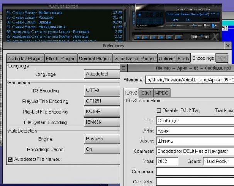Image resolution: width=234 pixels, height=186 pixels.
Task: Click the Playlist Editor scrollbar
Action: [125, 25]
